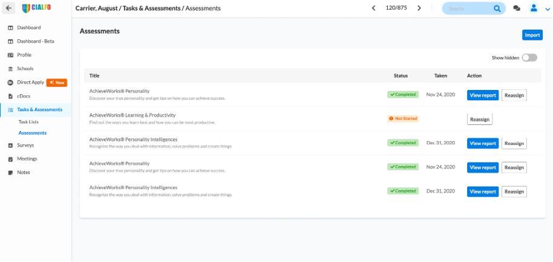Click the AchieveWorks Learning & Productivity title
Image resolution: width=553 pixels, height=262 pixels.
tap(133, 115)
